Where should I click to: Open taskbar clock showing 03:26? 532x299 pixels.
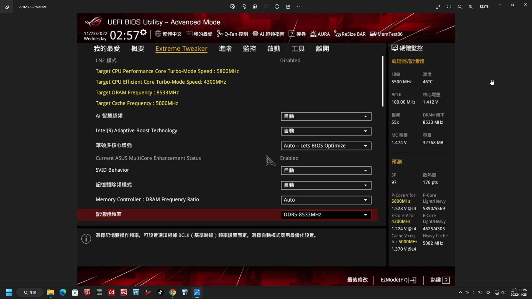[x=518, y=292]
